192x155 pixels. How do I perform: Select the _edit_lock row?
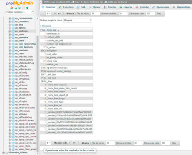pyautogui.click(x=67, y=78)
